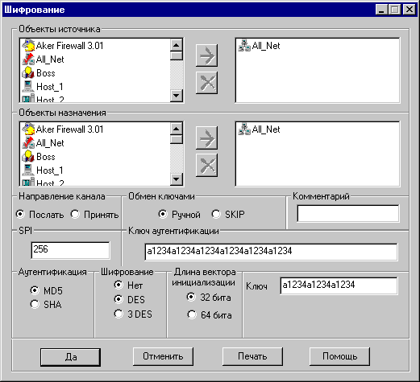Click the remove X for source objects

tap(206, 83)
